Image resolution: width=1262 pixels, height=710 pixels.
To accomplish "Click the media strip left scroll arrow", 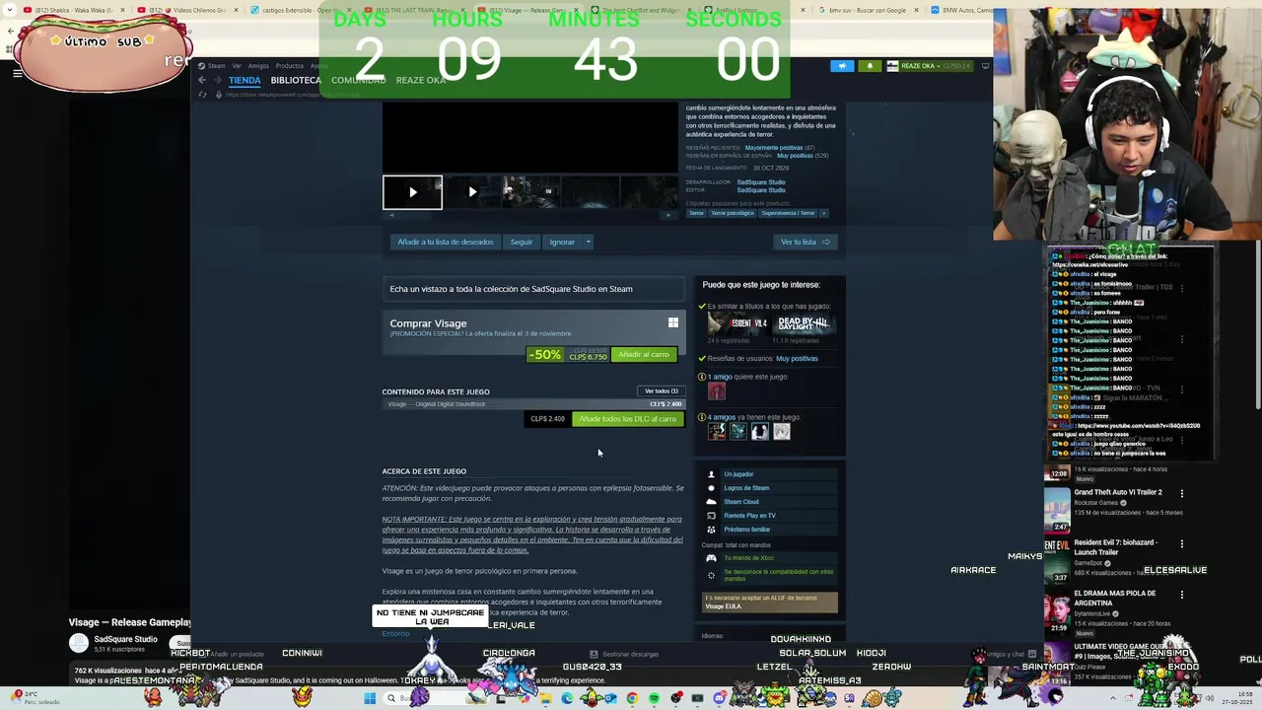I will pos(391,215).
